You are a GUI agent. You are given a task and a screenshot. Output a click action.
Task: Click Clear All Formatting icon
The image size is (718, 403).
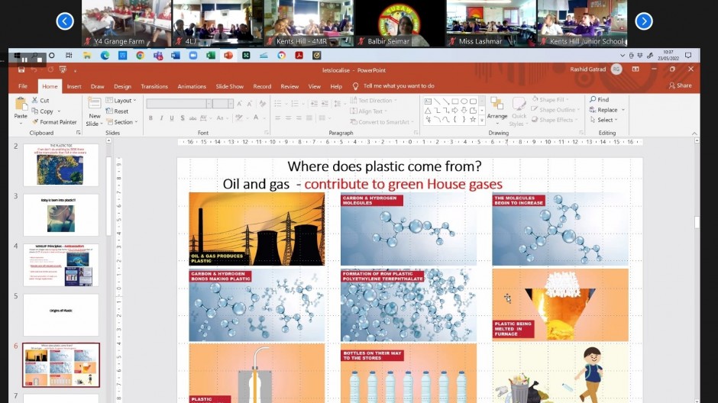coord(263,104)
